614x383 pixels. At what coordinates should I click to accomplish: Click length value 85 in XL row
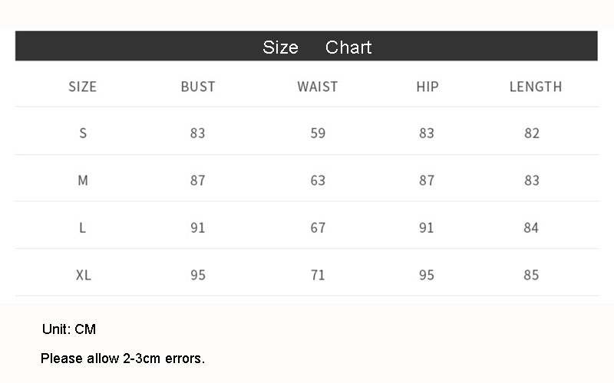(x=532, y=275)
